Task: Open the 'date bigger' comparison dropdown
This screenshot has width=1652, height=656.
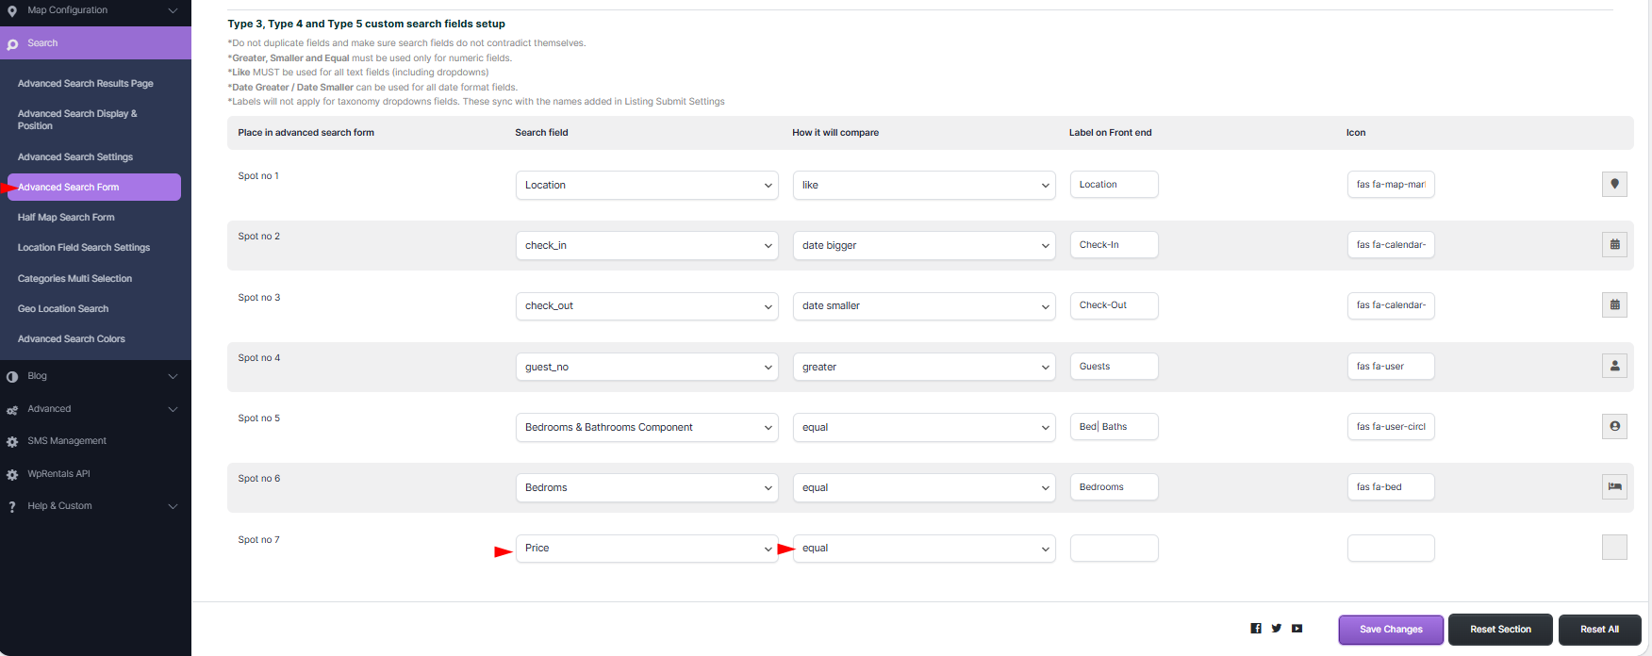Action: (x=923, y=246)
